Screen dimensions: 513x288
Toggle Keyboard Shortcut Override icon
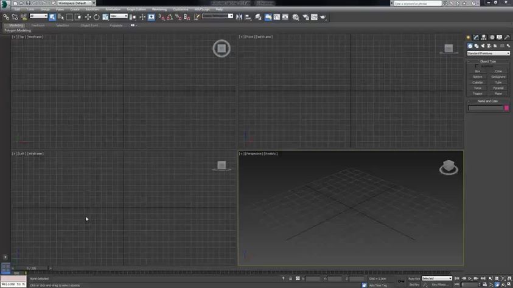151,17
